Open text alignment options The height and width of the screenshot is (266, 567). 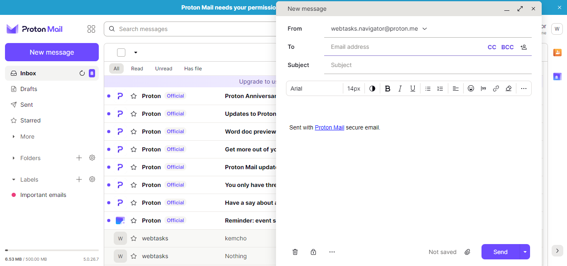coord(456,89)
